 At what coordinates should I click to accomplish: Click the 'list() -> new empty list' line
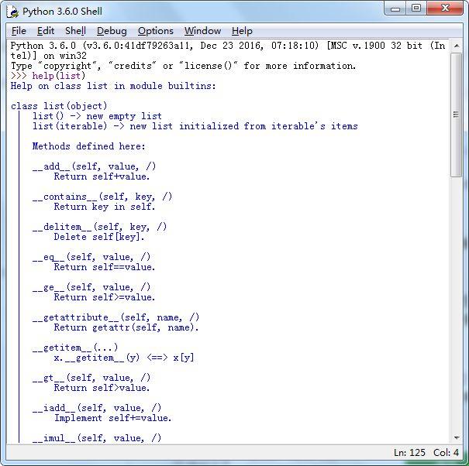point(97,116)
